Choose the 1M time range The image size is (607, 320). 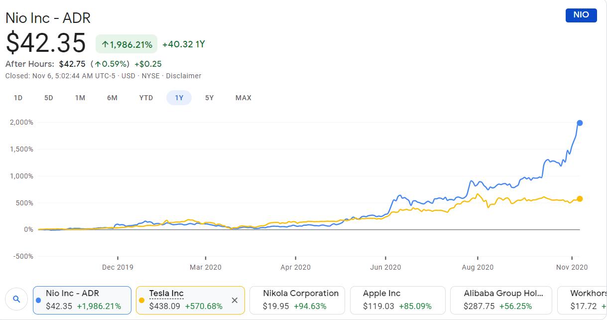(80, 98)
